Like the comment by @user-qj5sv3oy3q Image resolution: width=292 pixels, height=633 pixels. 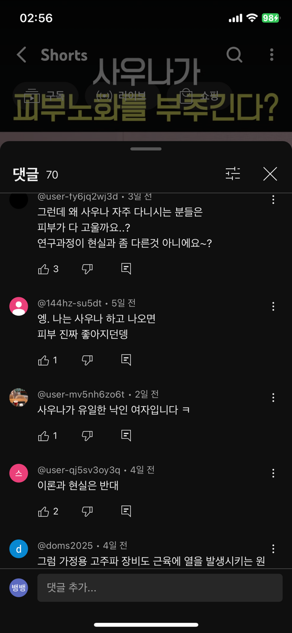tap(44, 512)
